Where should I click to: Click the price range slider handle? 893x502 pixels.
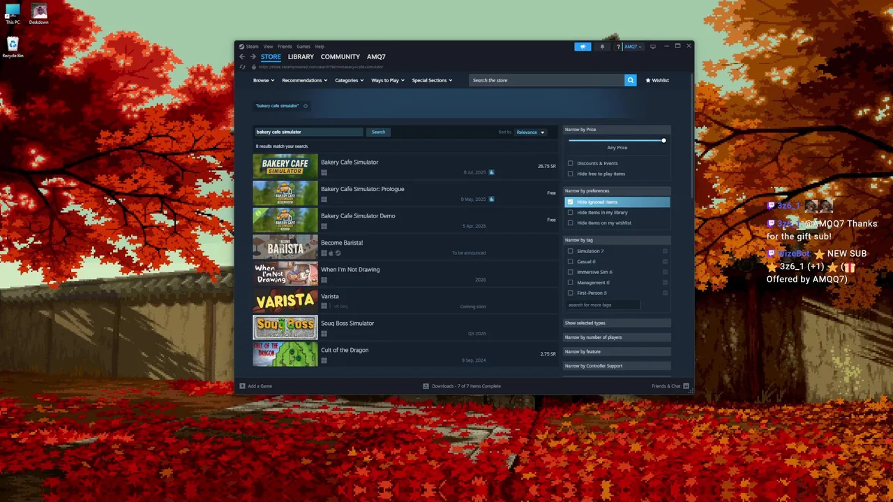click(x=663, y=140)
